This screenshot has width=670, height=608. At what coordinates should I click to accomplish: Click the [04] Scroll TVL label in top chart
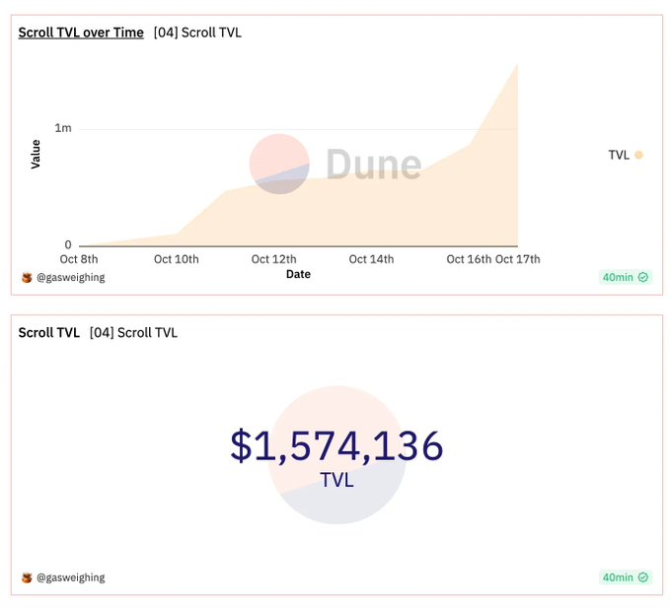[x=197, y=33]
